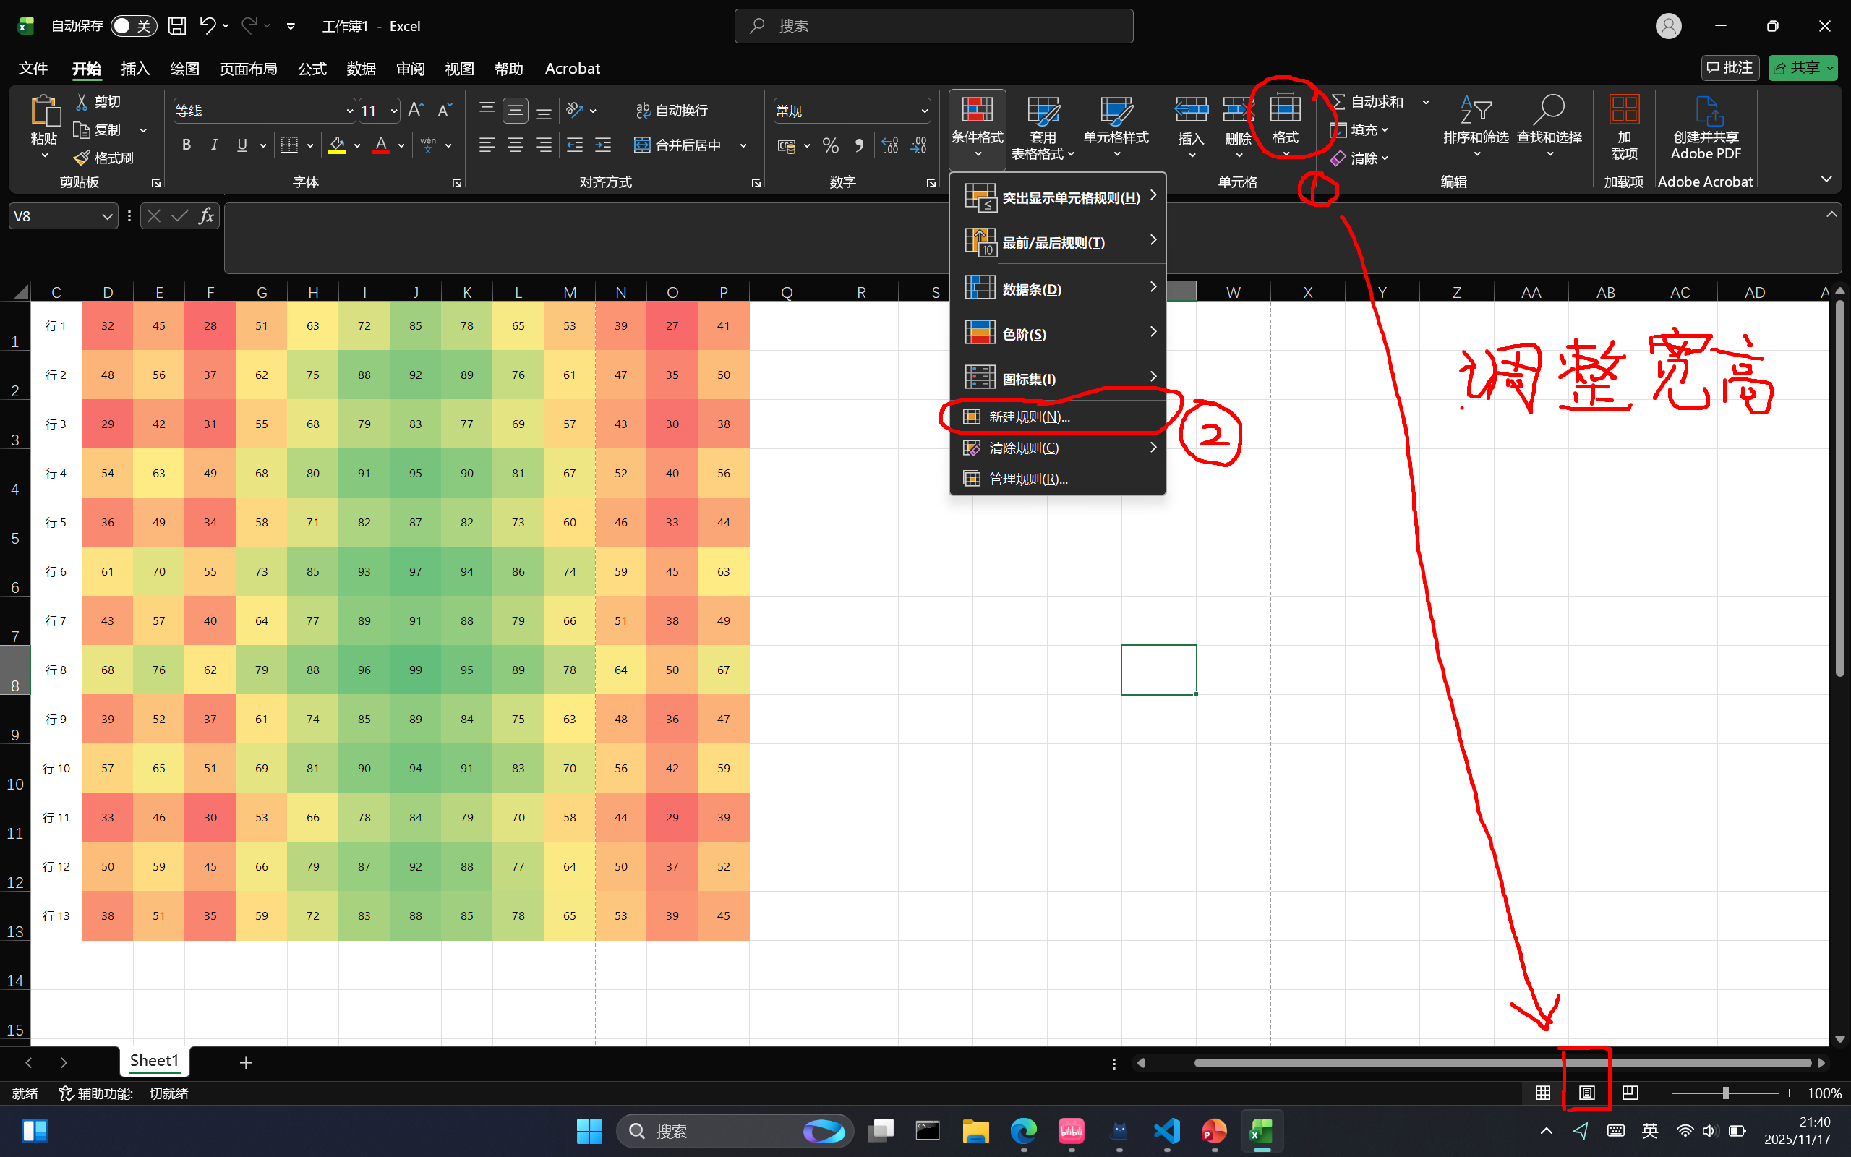Click the Merge and Center icon
Screen dimensions: 1851x1157
[x=643, y=145]
